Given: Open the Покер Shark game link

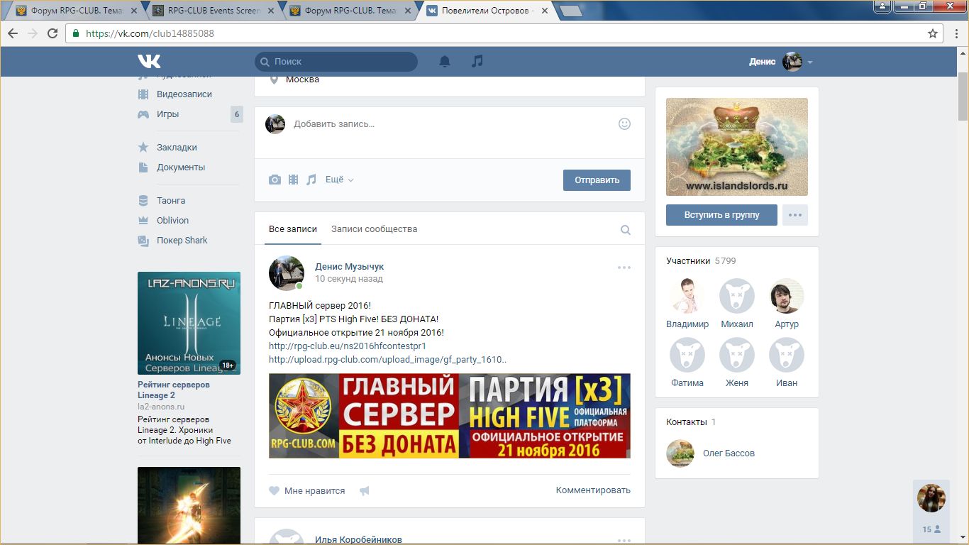Looking at the screenshot, I should point(182,241).
